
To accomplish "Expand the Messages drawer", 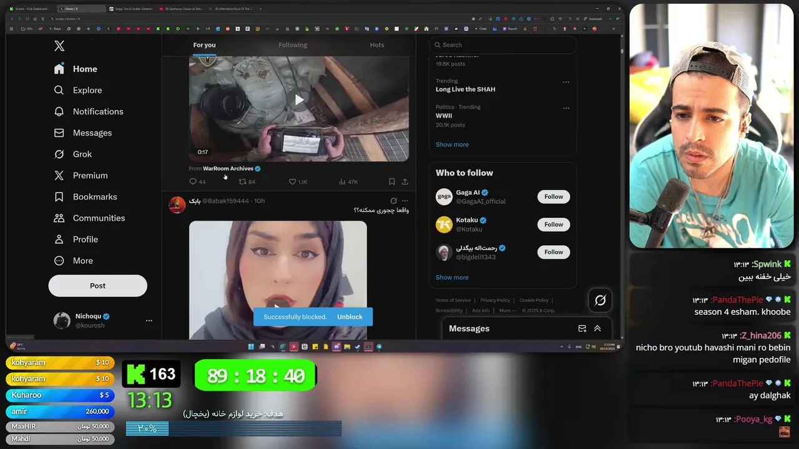I will [597, 329].
